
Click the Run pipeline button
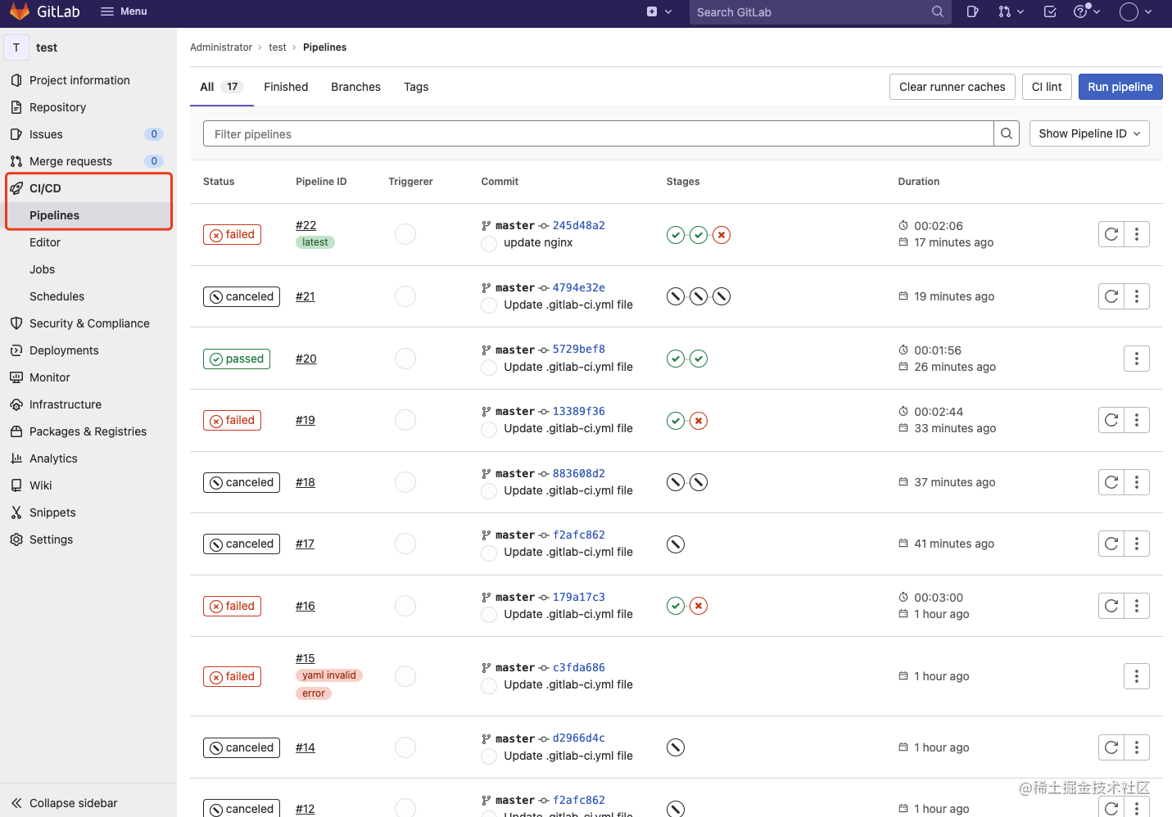pos(1120,87)
